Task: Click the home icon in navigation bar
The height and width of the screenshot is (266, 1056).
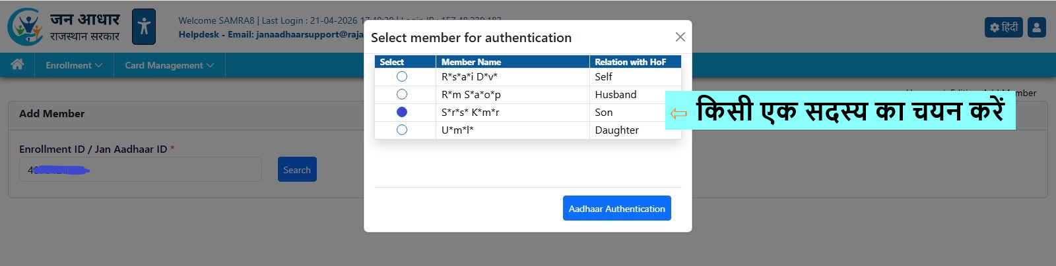Action: click(x=17, y=65)
